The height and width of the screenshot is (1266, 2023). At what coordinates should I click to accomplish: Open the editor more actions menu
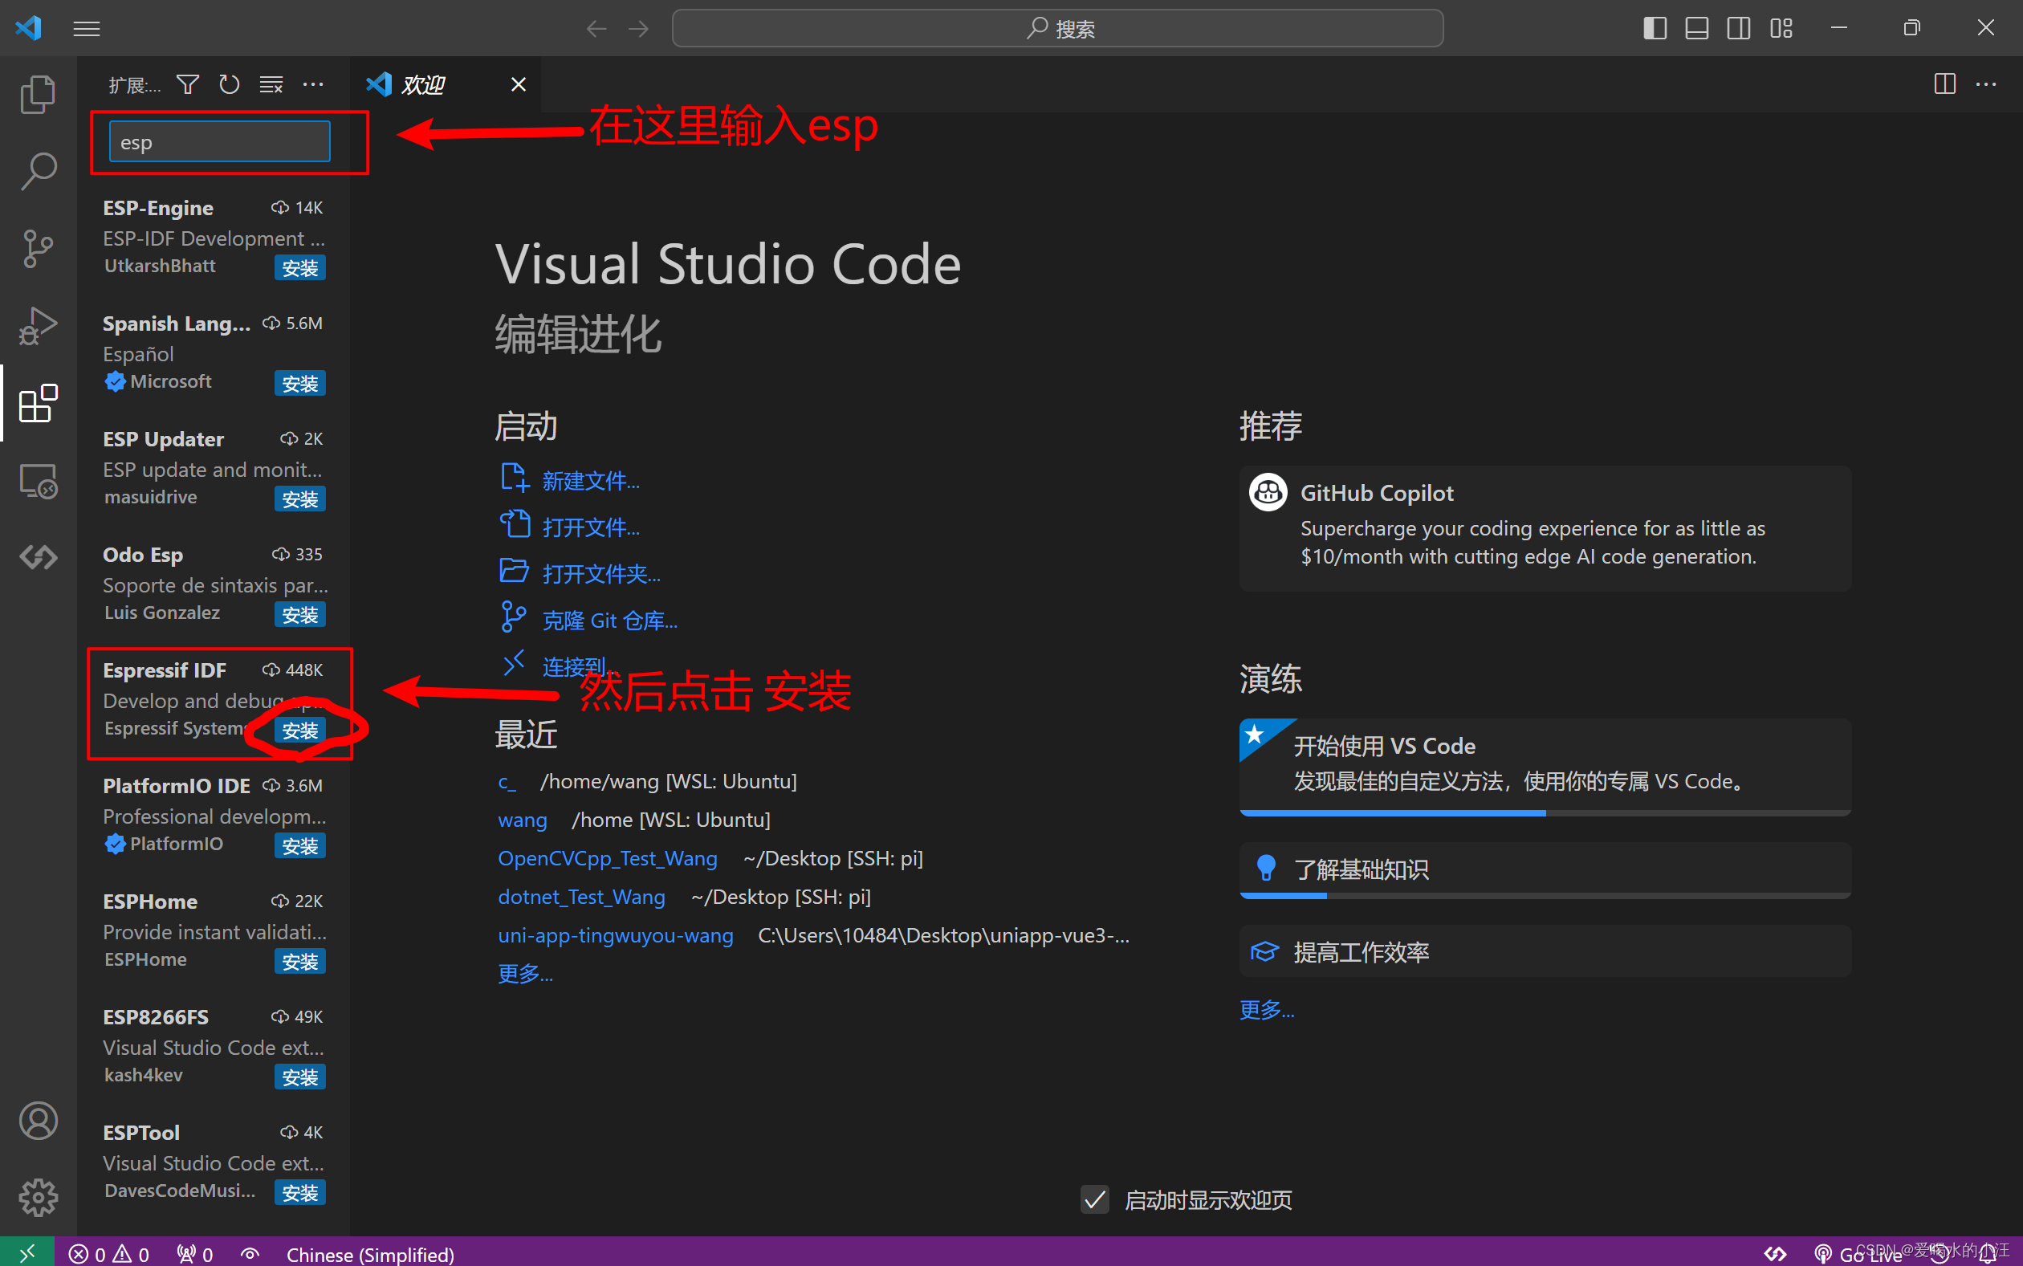pyautogui.click(x=1988, y=83)
